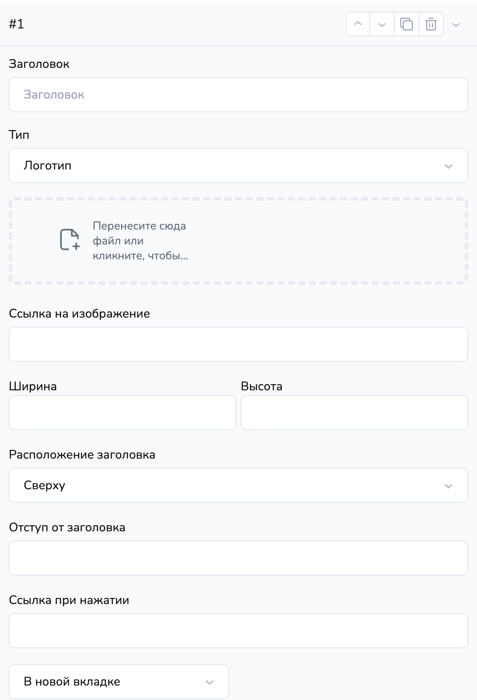
Task: Click the add-file icon in the upload area
Action: coord(70,240)
